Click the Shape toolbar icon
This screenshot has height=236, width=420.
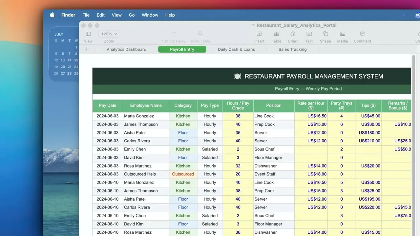pyautogui.click(x=325, y=34)
